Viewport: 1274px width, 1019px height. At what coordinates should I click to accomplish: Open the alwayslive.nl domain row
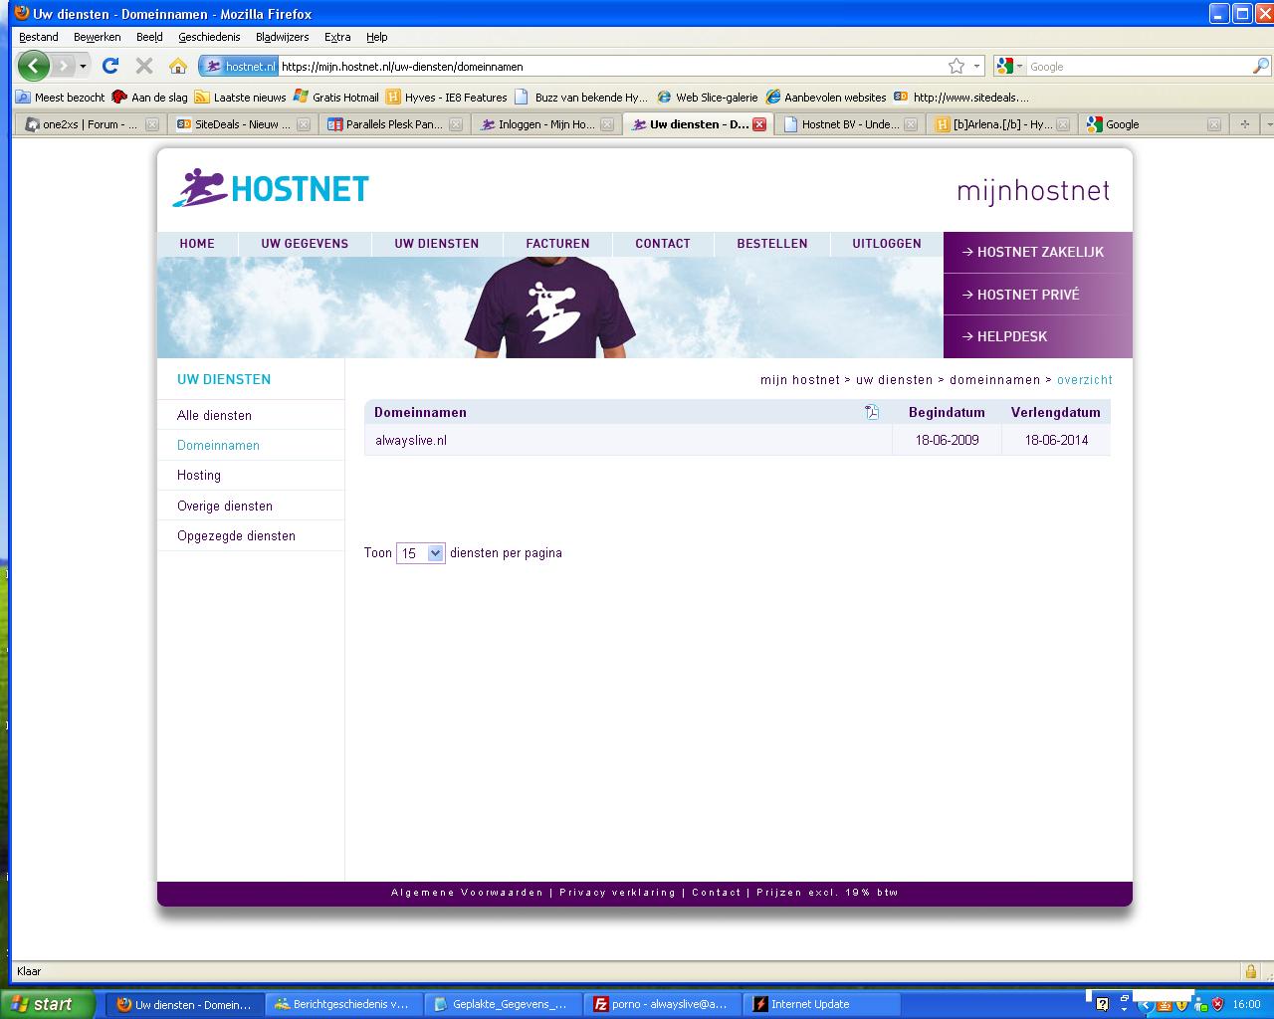[x=737, y=440]
